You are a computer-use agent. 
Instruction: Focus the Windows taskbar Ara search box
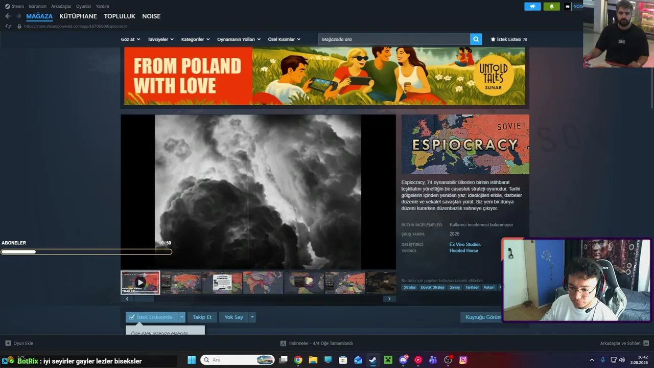coord(238,360)
